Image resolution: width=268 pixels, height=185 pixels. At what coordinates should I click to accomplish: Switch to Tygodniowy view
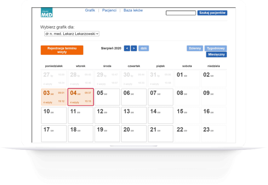(x=216, y=48)
